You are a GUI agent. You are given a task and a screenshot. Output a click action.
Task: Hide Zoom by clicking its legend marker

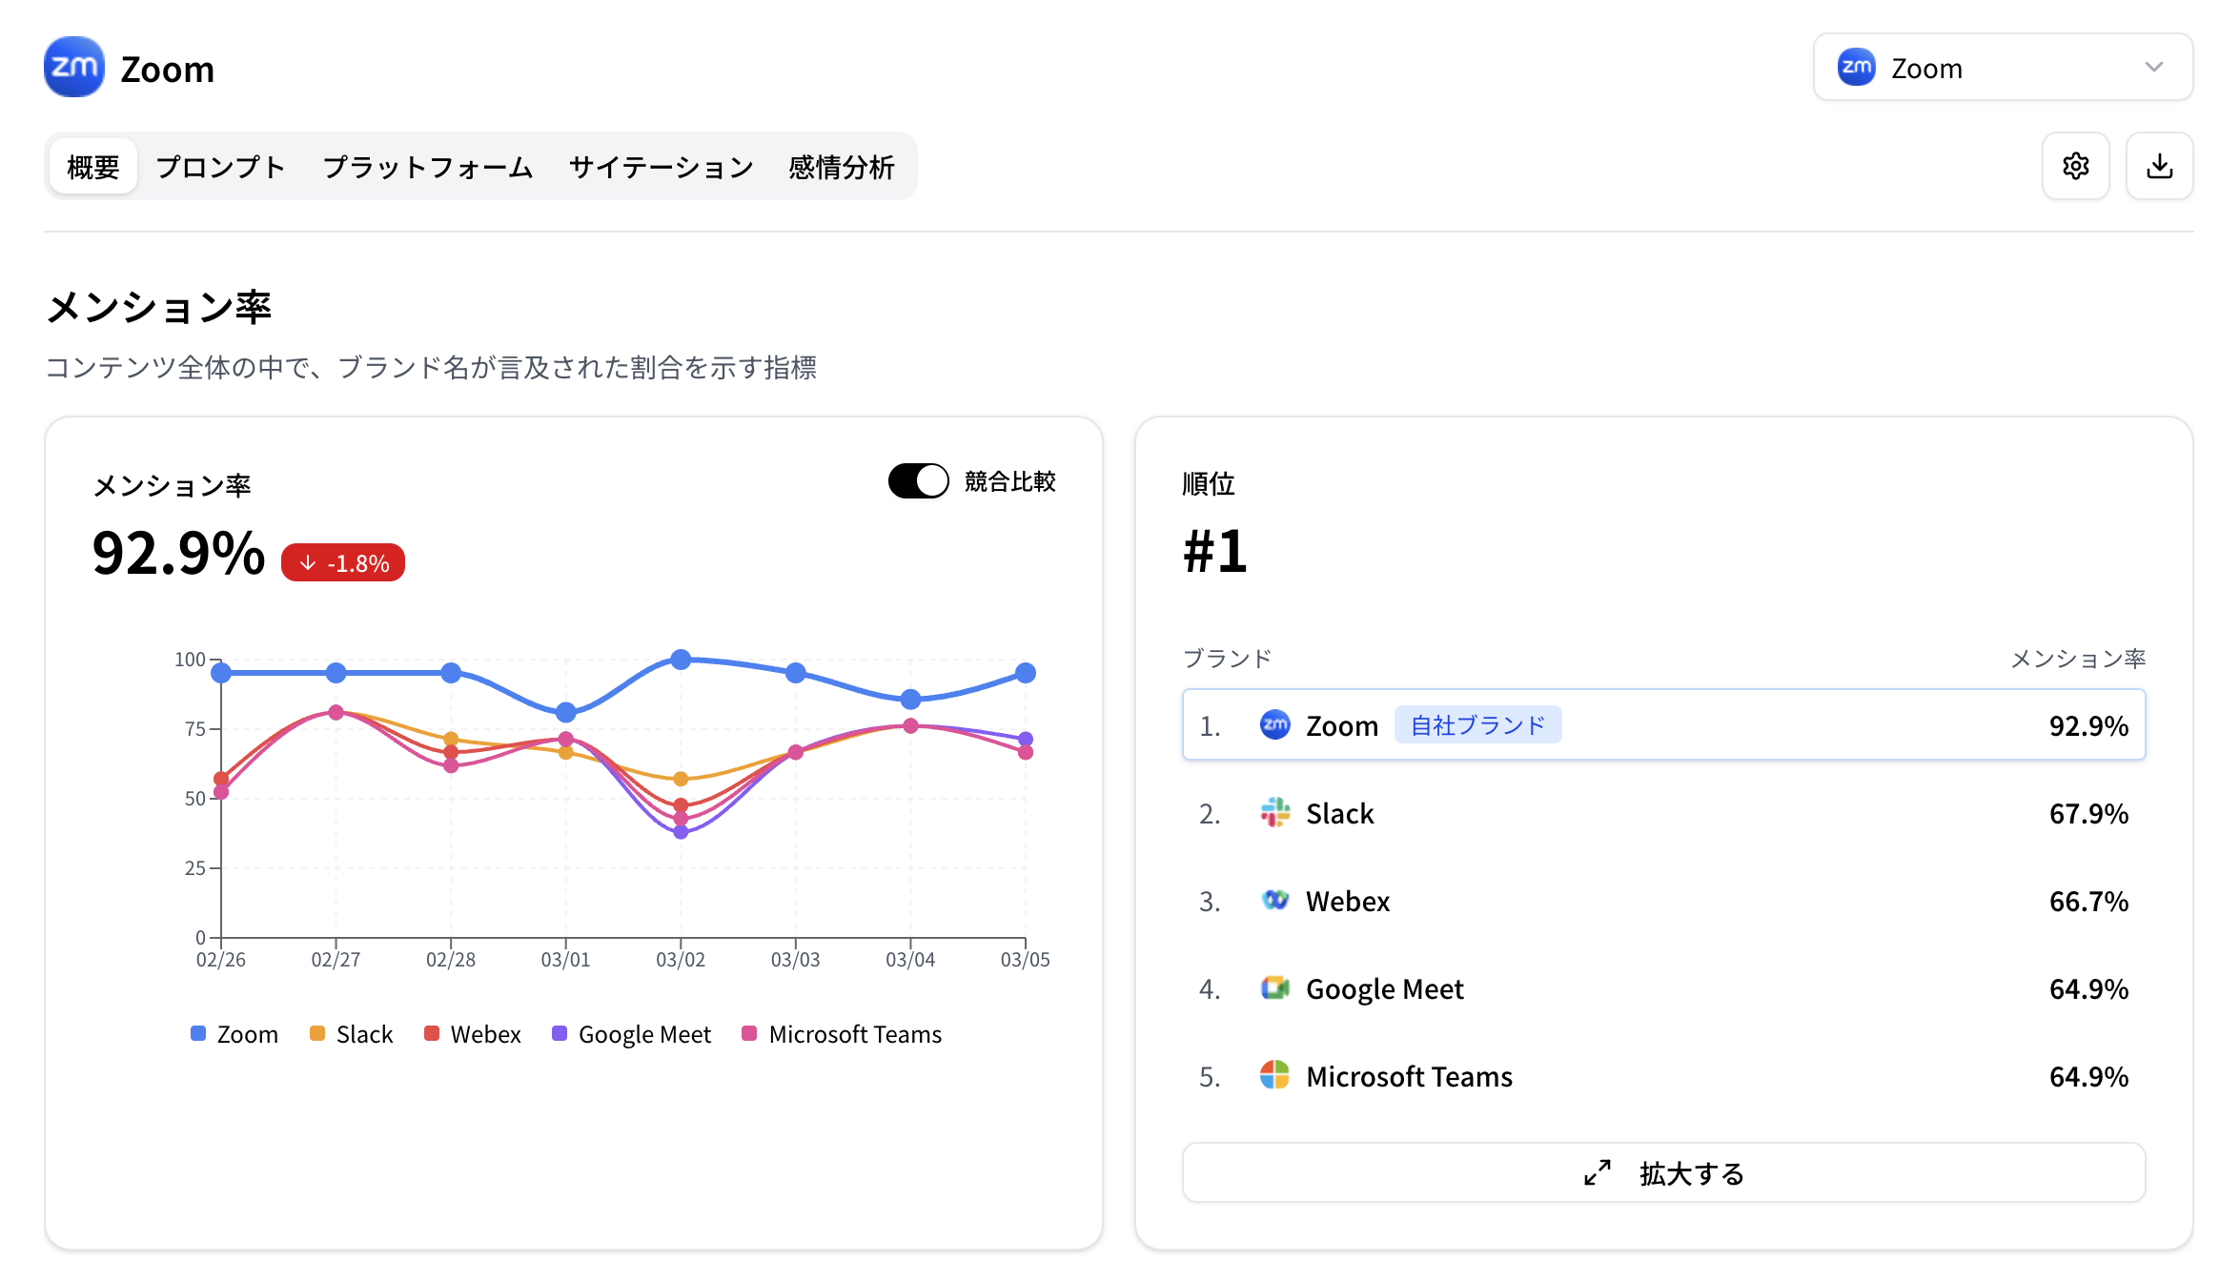196,1033
